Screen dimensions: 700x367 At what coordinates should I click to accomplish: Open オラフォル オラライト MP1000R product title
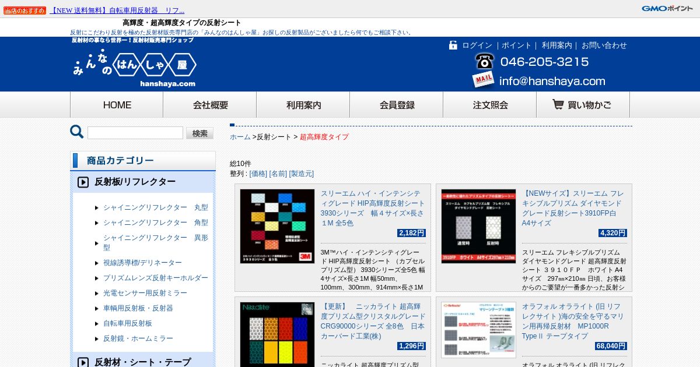click(574, 321)
